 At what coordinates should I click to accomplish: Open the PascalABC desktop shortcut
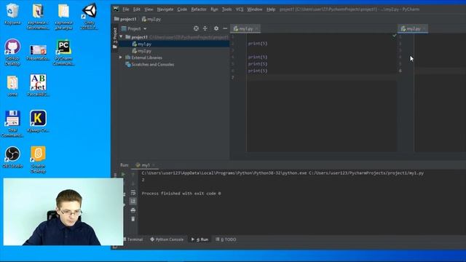coord(38,85)
